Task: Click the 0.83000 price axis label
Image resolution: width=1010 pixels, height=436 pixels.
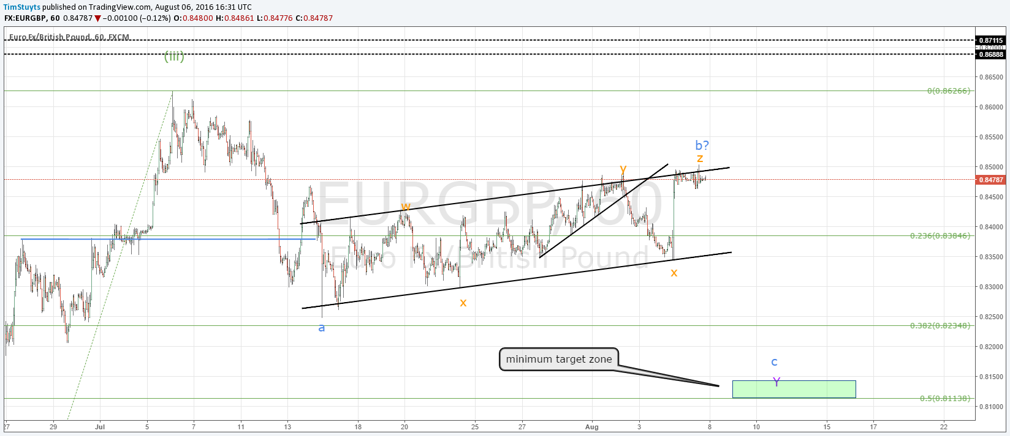Action: click(991, 287)
